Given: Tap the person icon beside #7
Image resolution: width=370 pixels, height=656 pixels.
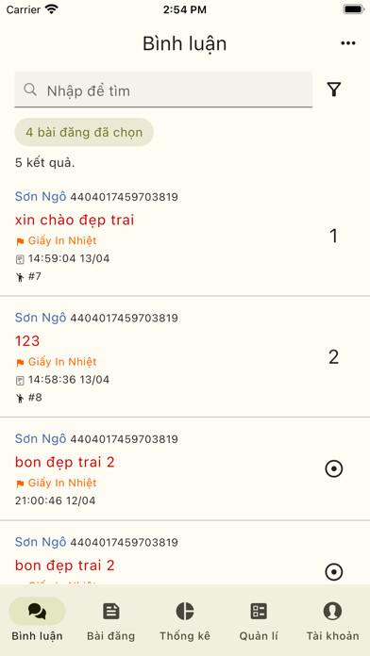Looking at the screenshot, I should [x=20, y=276].
